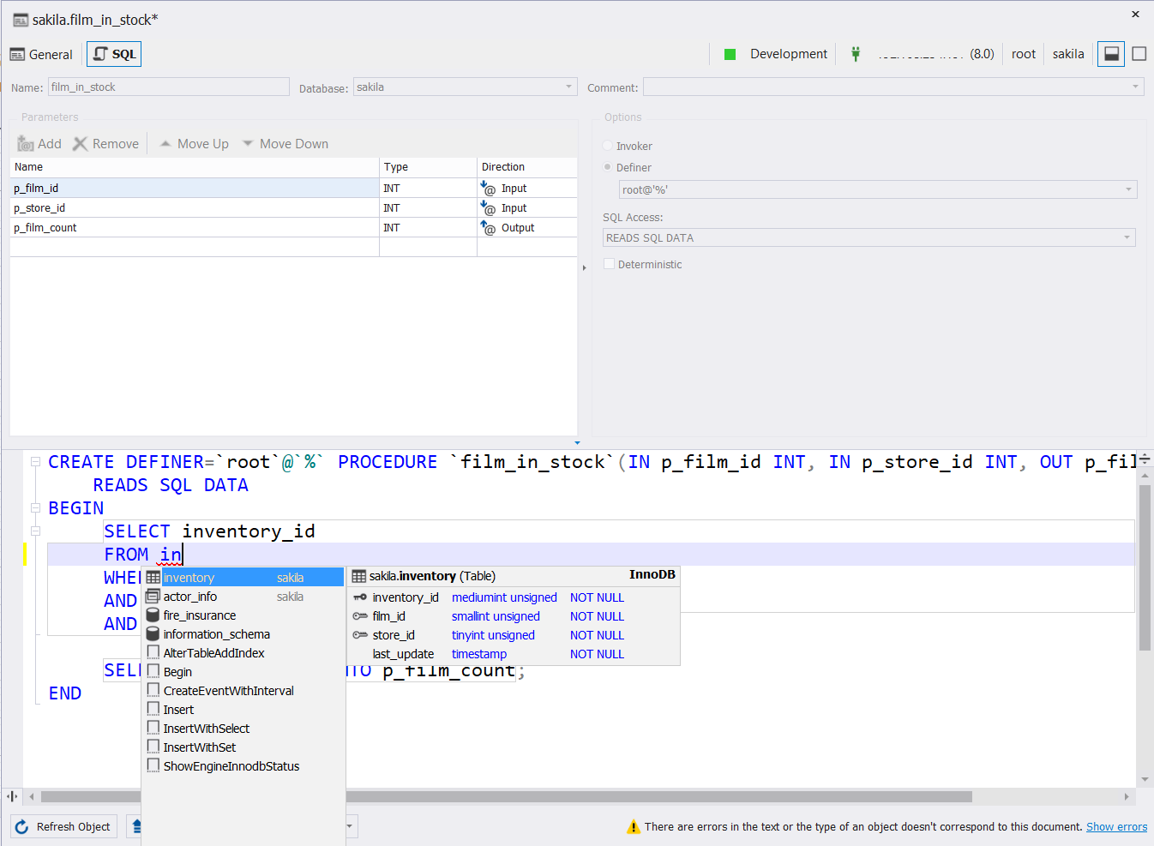Viewport: 1154px width, 846px height.
Task: Click the root user label in toolbar
Action: 1024,54
